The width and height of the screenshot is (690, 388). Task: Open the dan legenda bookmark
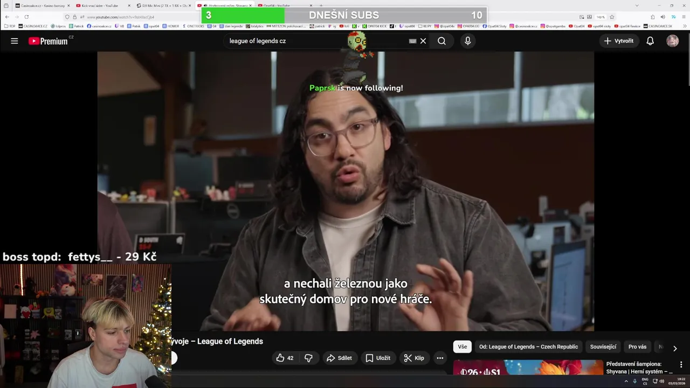(x=232, y=26)
